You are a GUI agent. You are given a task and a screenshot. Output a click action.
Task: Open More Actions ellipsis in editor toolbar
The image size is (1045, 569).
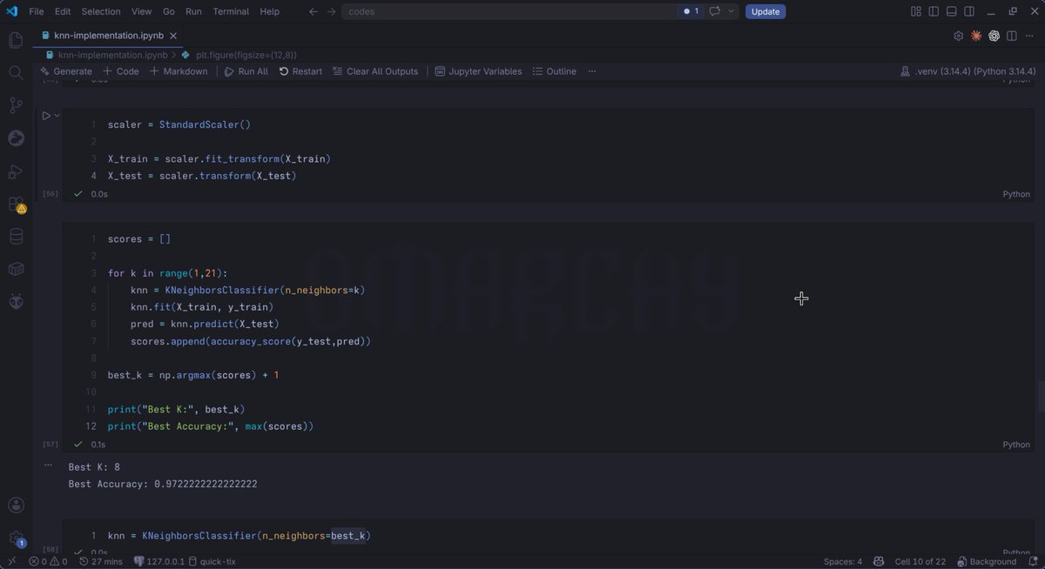coord(1028,36)
